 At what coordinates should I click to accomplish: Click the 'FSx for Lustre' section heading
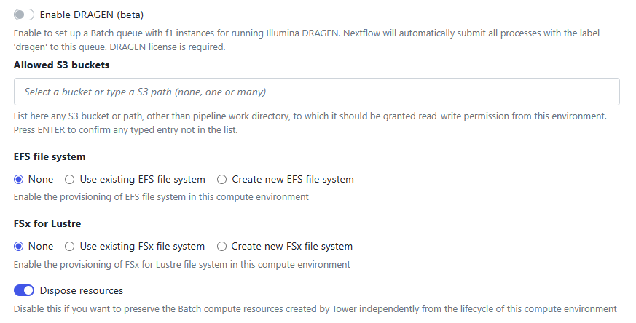coord(48,224)
